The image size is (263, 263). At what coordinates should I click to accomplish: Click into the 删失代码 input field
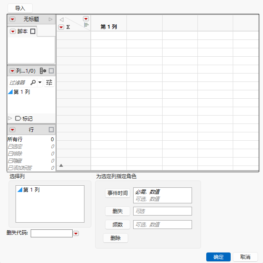tap(52, 233)
